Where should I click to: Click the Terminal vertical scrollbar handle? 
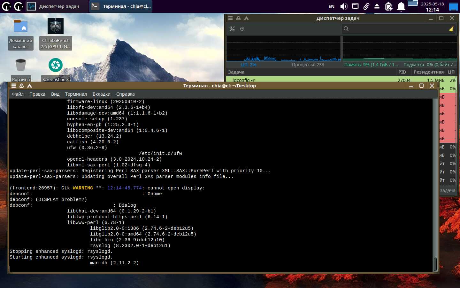click(x=435, y=264)
